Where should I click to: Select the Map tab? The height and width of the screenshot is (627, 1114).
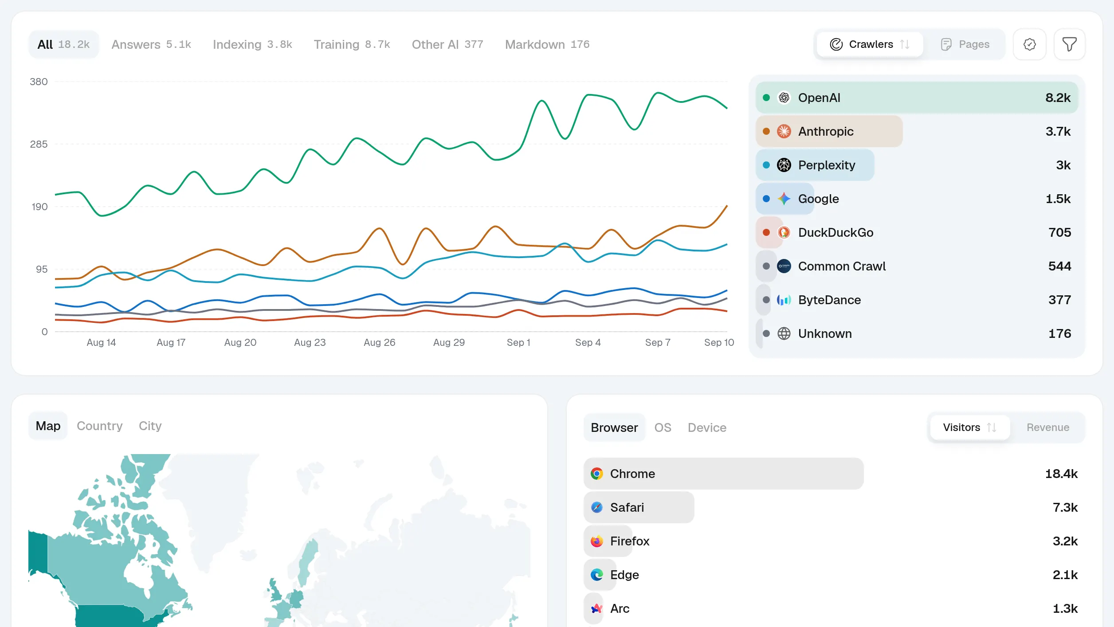[48, 426]
